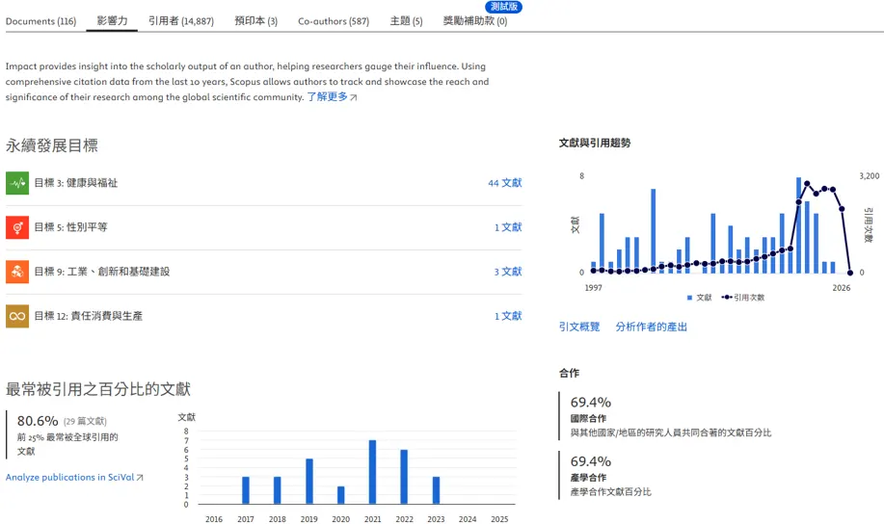The width and height of the screenshot is (884, 524).
Task: Click the 80.6% percentile value
Action: (x=38, y=421)
